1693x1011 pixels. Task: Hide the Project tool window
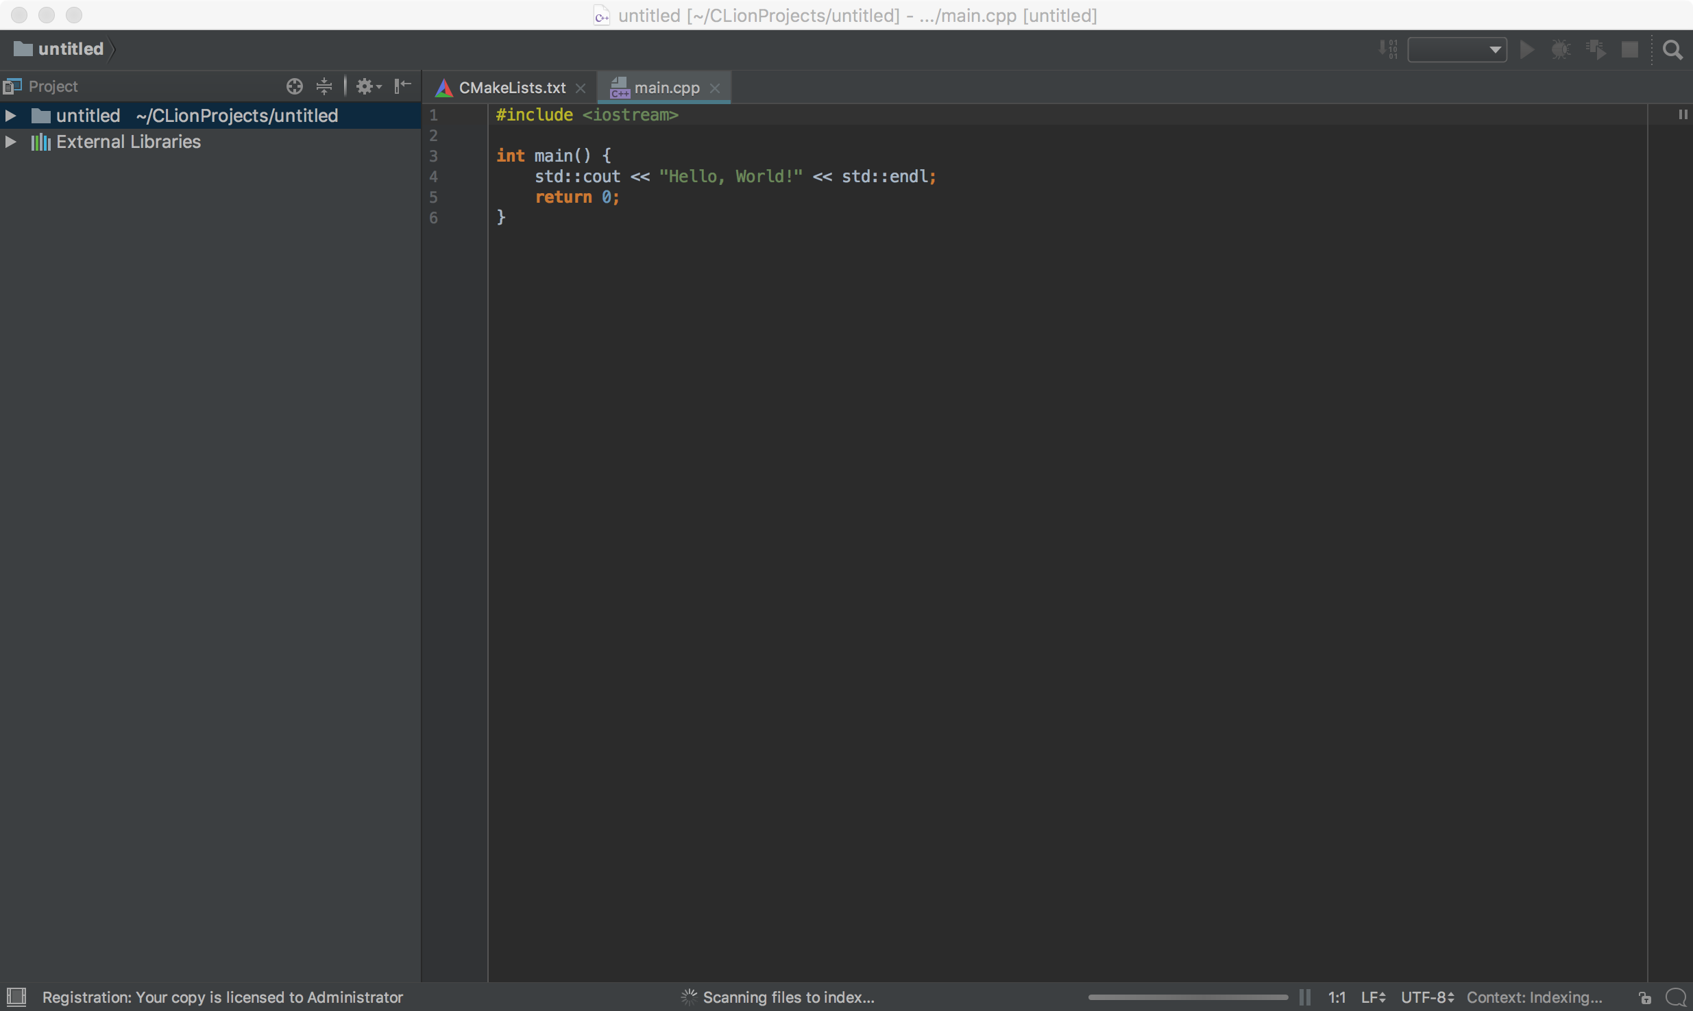[402, 86]
